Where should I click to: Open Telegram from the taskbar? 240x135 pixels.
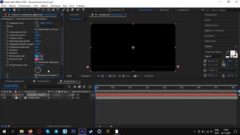tap(56, 132)
